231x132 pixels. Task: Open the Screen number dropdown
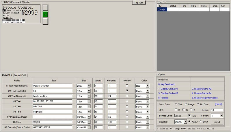221,116
